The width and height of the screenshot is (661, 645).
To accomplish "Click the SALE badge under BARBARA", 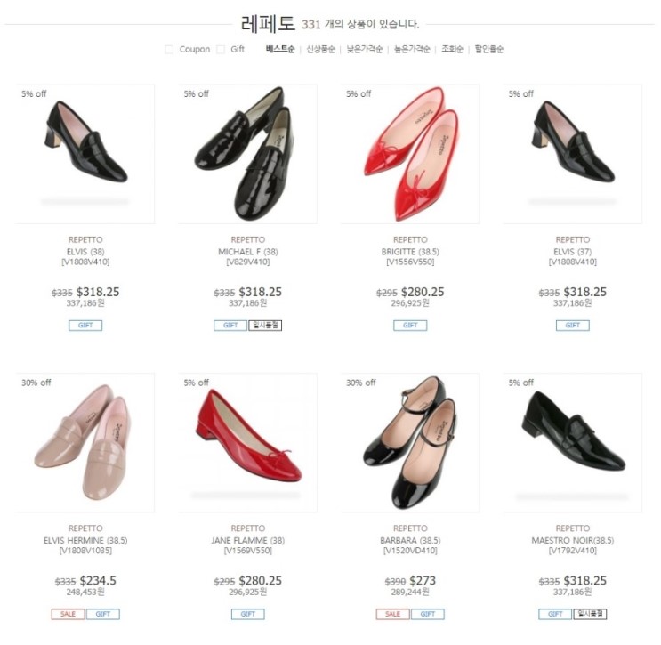I will pyautogui.click(x=392, y=614).
